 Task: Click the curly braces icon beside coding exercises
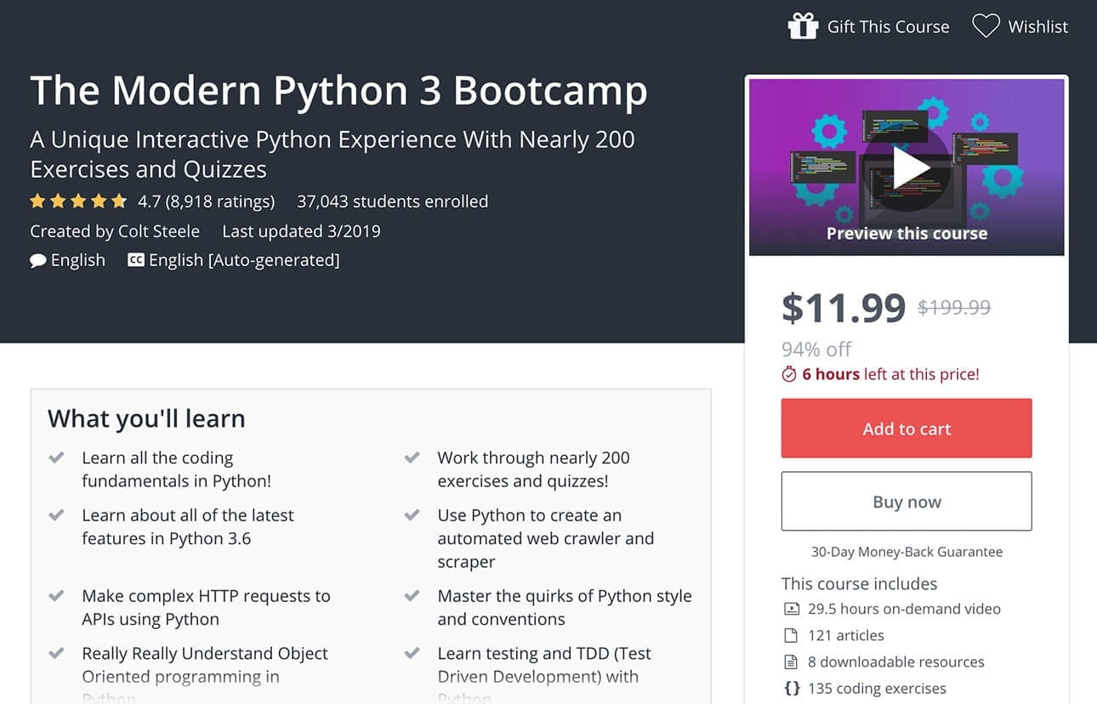[x=792, y=688]
